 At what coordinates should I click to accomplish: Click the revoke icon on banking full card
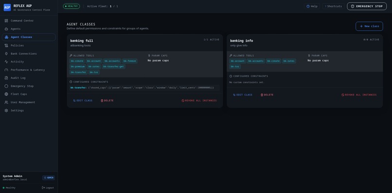[183, 101]
